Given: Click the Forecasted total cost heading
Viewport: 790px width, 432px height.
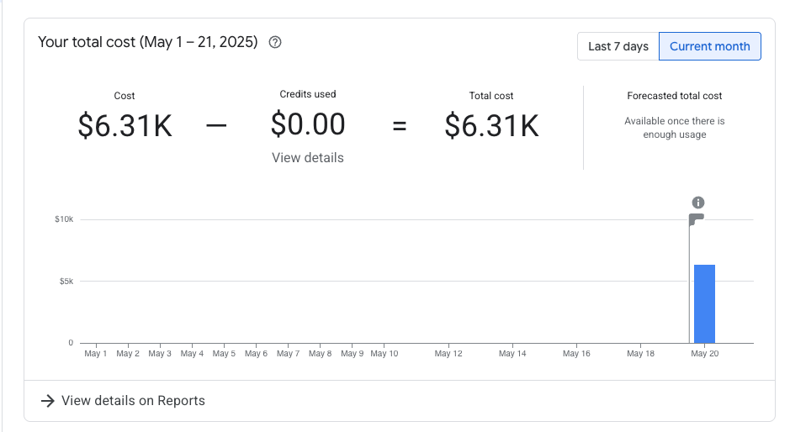Looking at the screenshot, I should click(674, 96).
